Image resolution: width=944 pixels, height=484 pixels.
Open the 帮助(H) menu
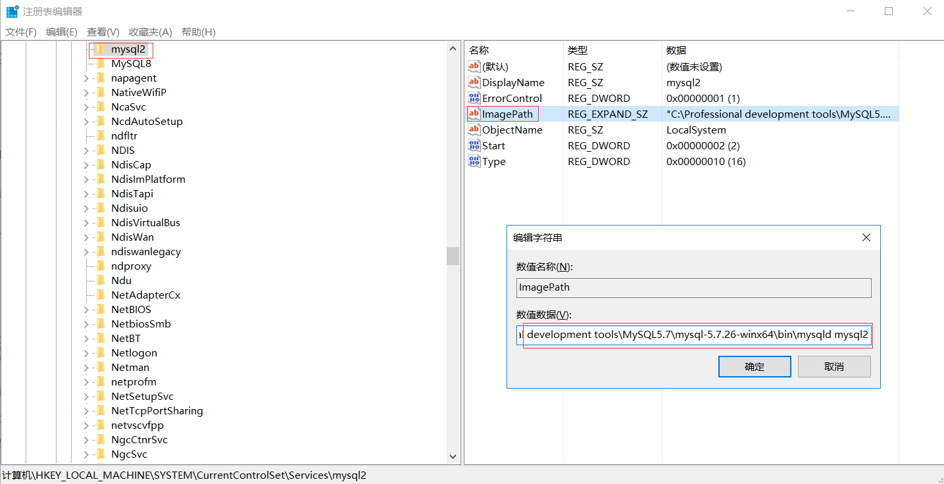(199, 32)
